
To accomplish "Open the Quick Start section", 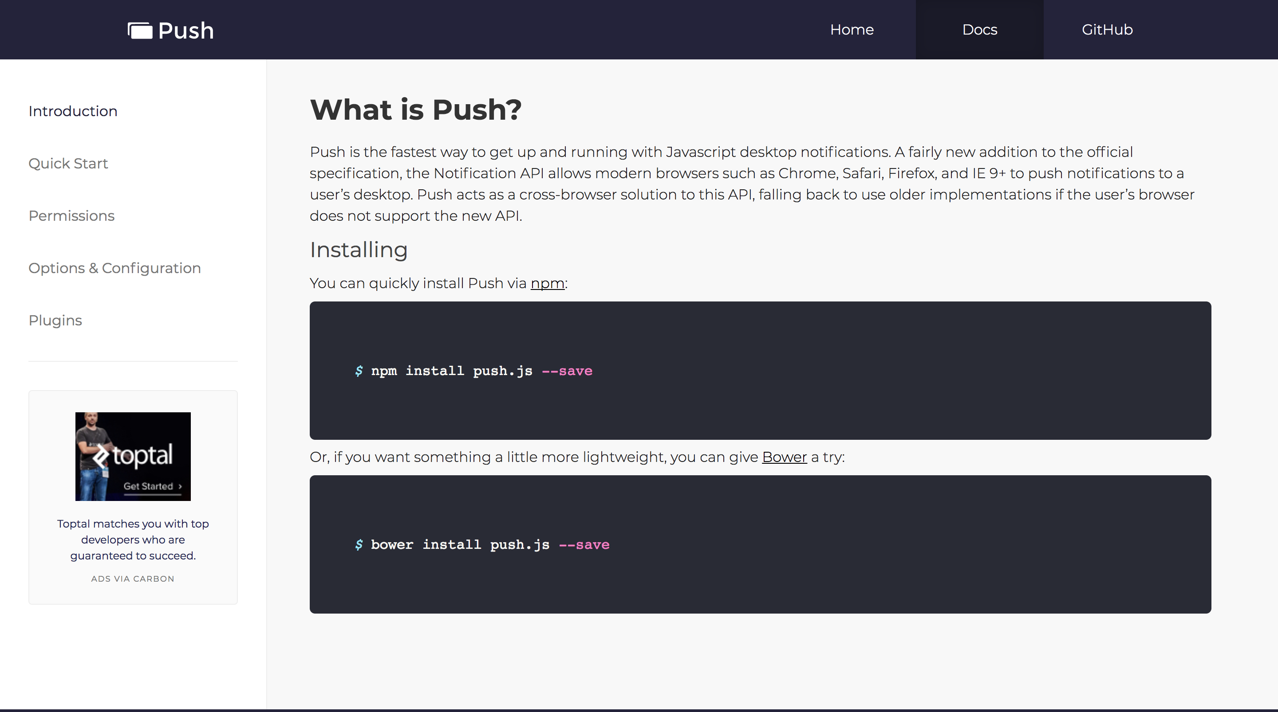I will [x=68, y=163].
